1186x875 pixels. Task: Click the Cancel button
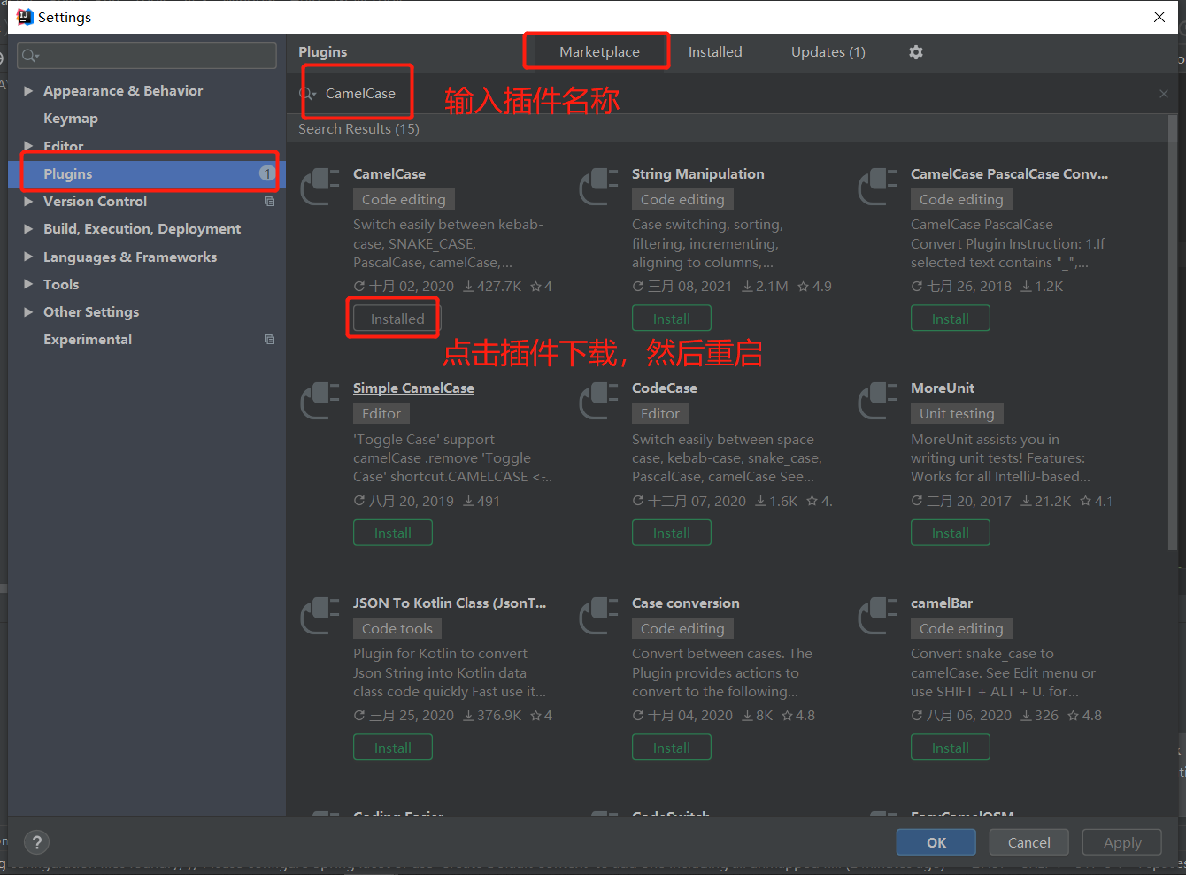pyautogui.click(x=1028, y=842)
